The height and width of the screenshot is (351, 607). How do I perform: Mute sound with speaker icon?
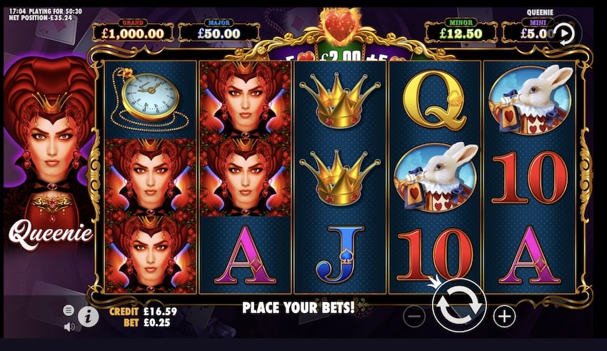tap(69, 327)
